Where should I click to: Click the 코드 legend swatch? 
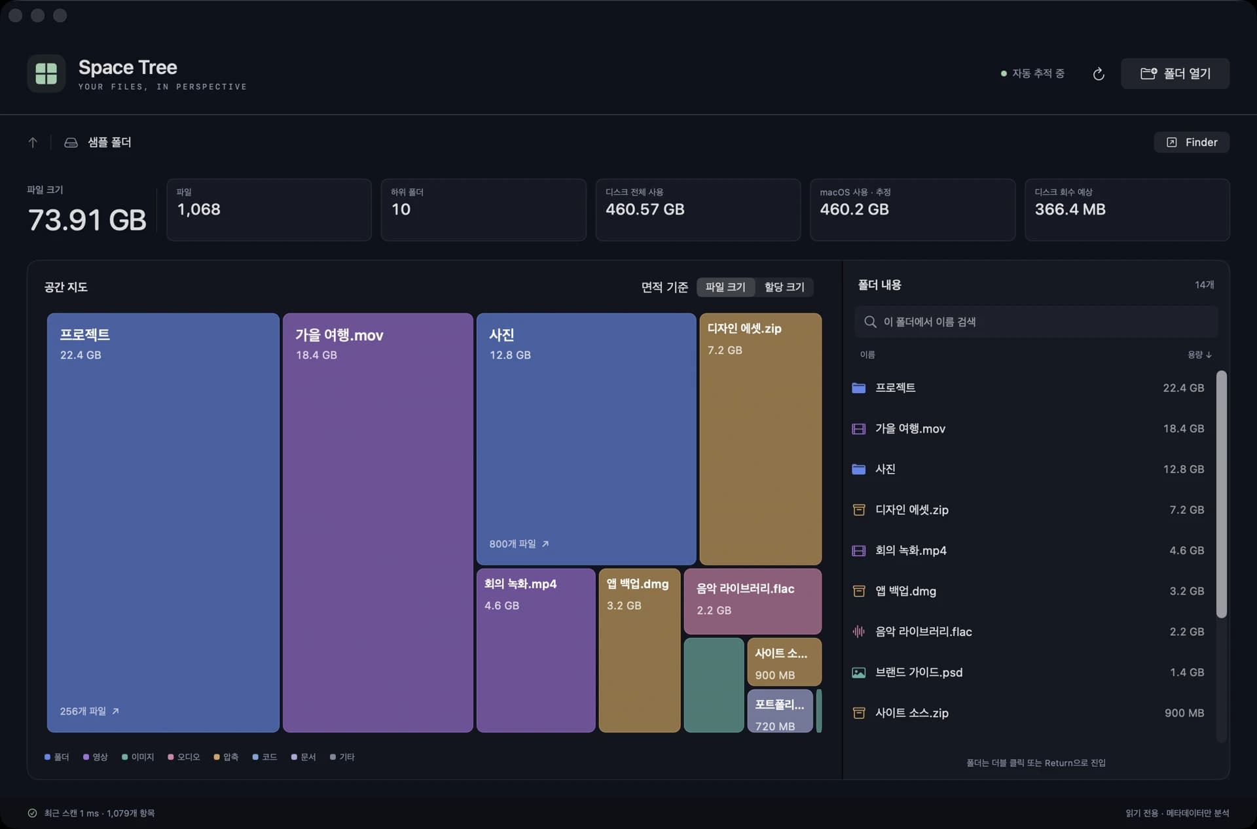click(x=255, y=757)
